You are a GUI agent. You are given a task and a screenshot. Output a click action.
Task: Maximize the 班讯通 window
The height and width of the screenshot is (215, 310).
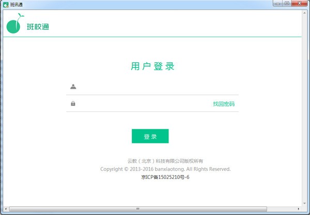287,4
